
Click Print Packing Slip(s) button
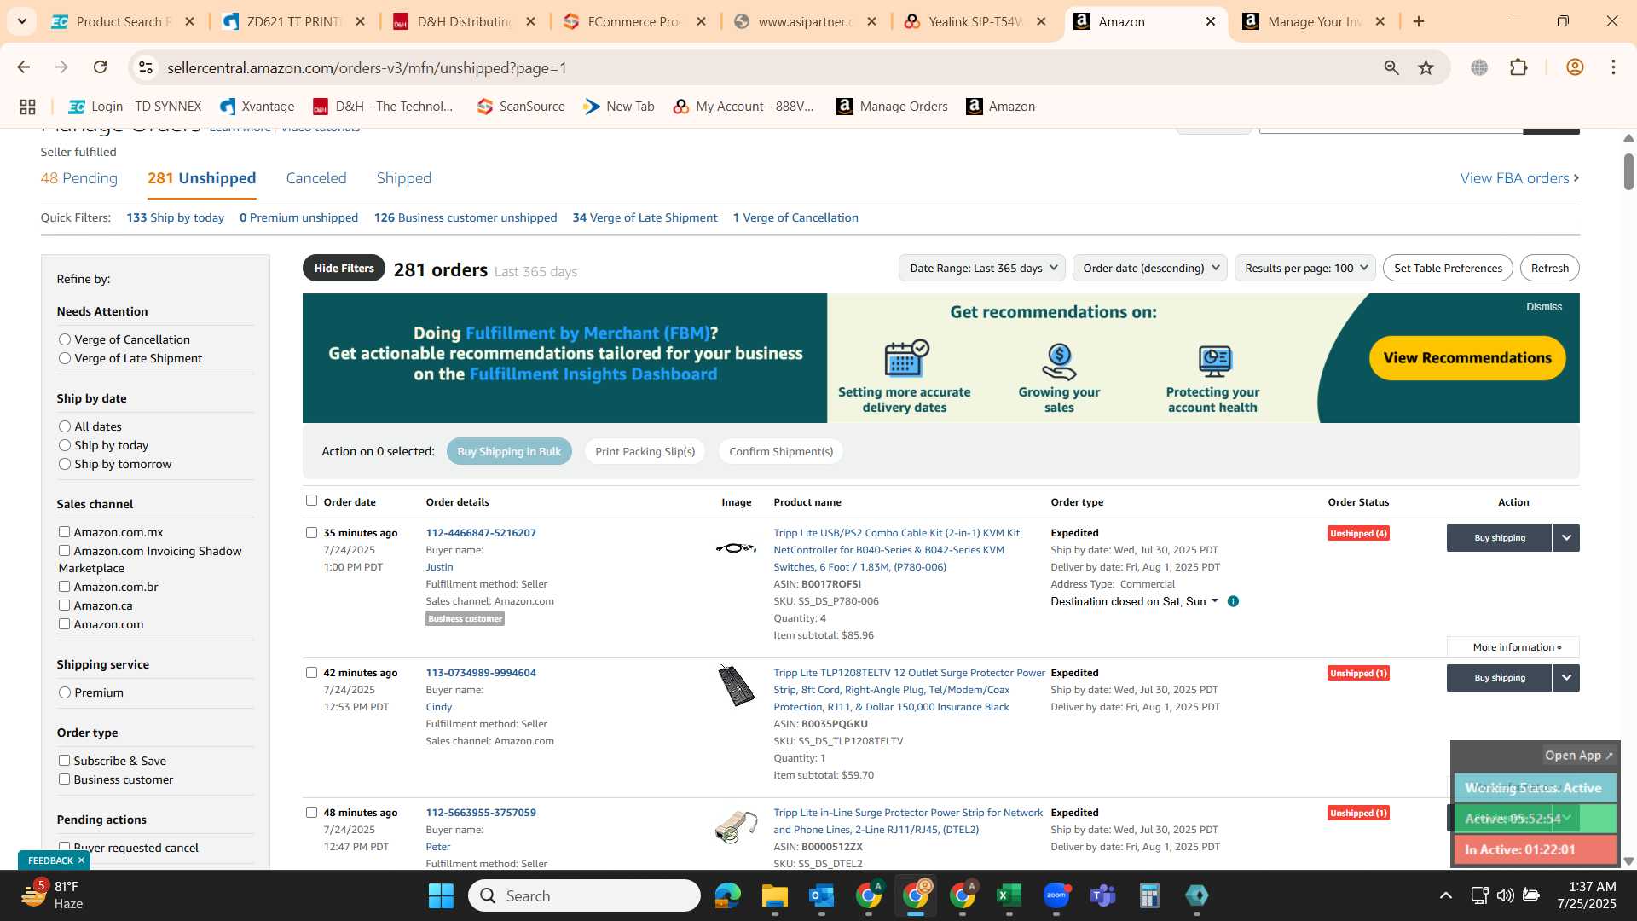pos(645,451)
